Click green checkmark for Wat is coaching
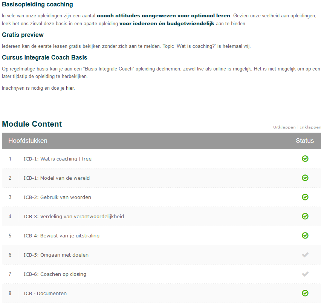This screenshot has width=321, height=306. coord(305,159)
